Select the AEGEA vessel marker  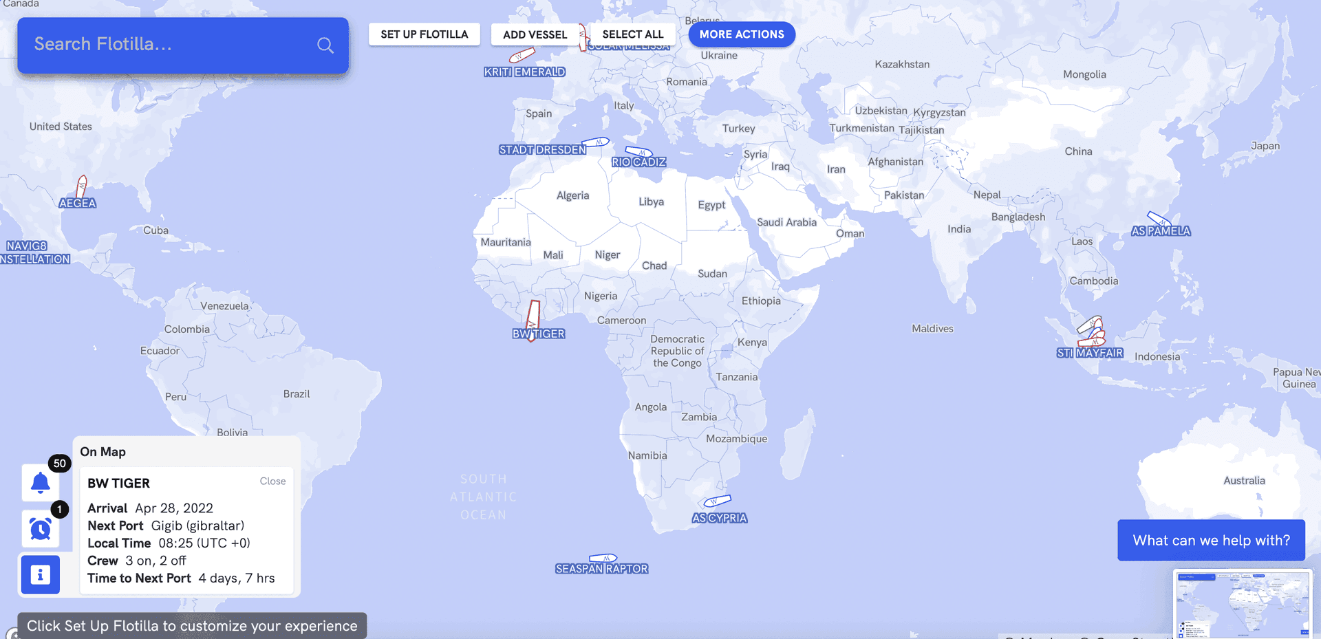pos(82,186)
